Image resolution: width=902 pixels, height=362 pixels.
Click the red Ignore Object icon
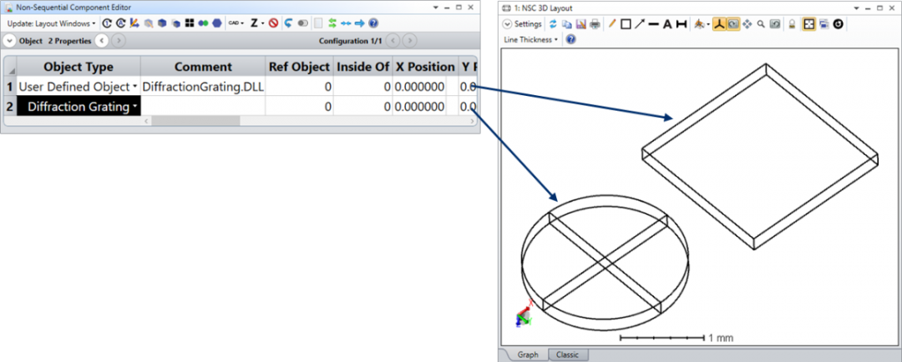pyautogui.click(x=273, y=23)
